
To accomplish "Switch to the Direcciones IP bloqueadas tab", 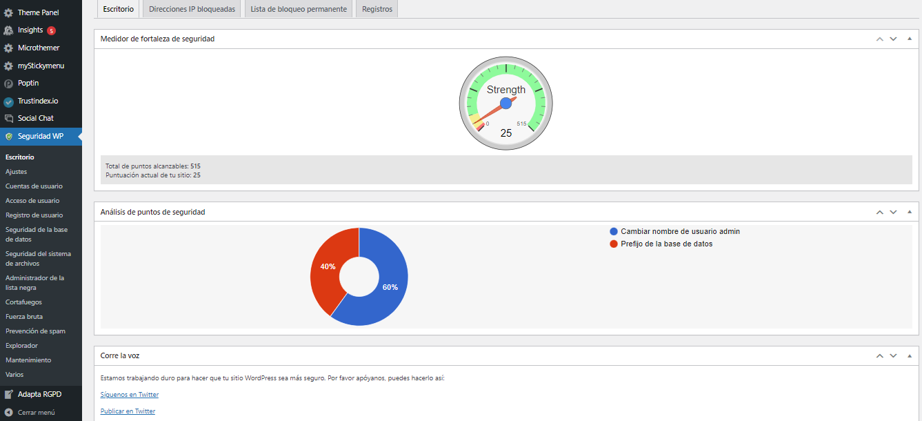I will pos(192,10).
